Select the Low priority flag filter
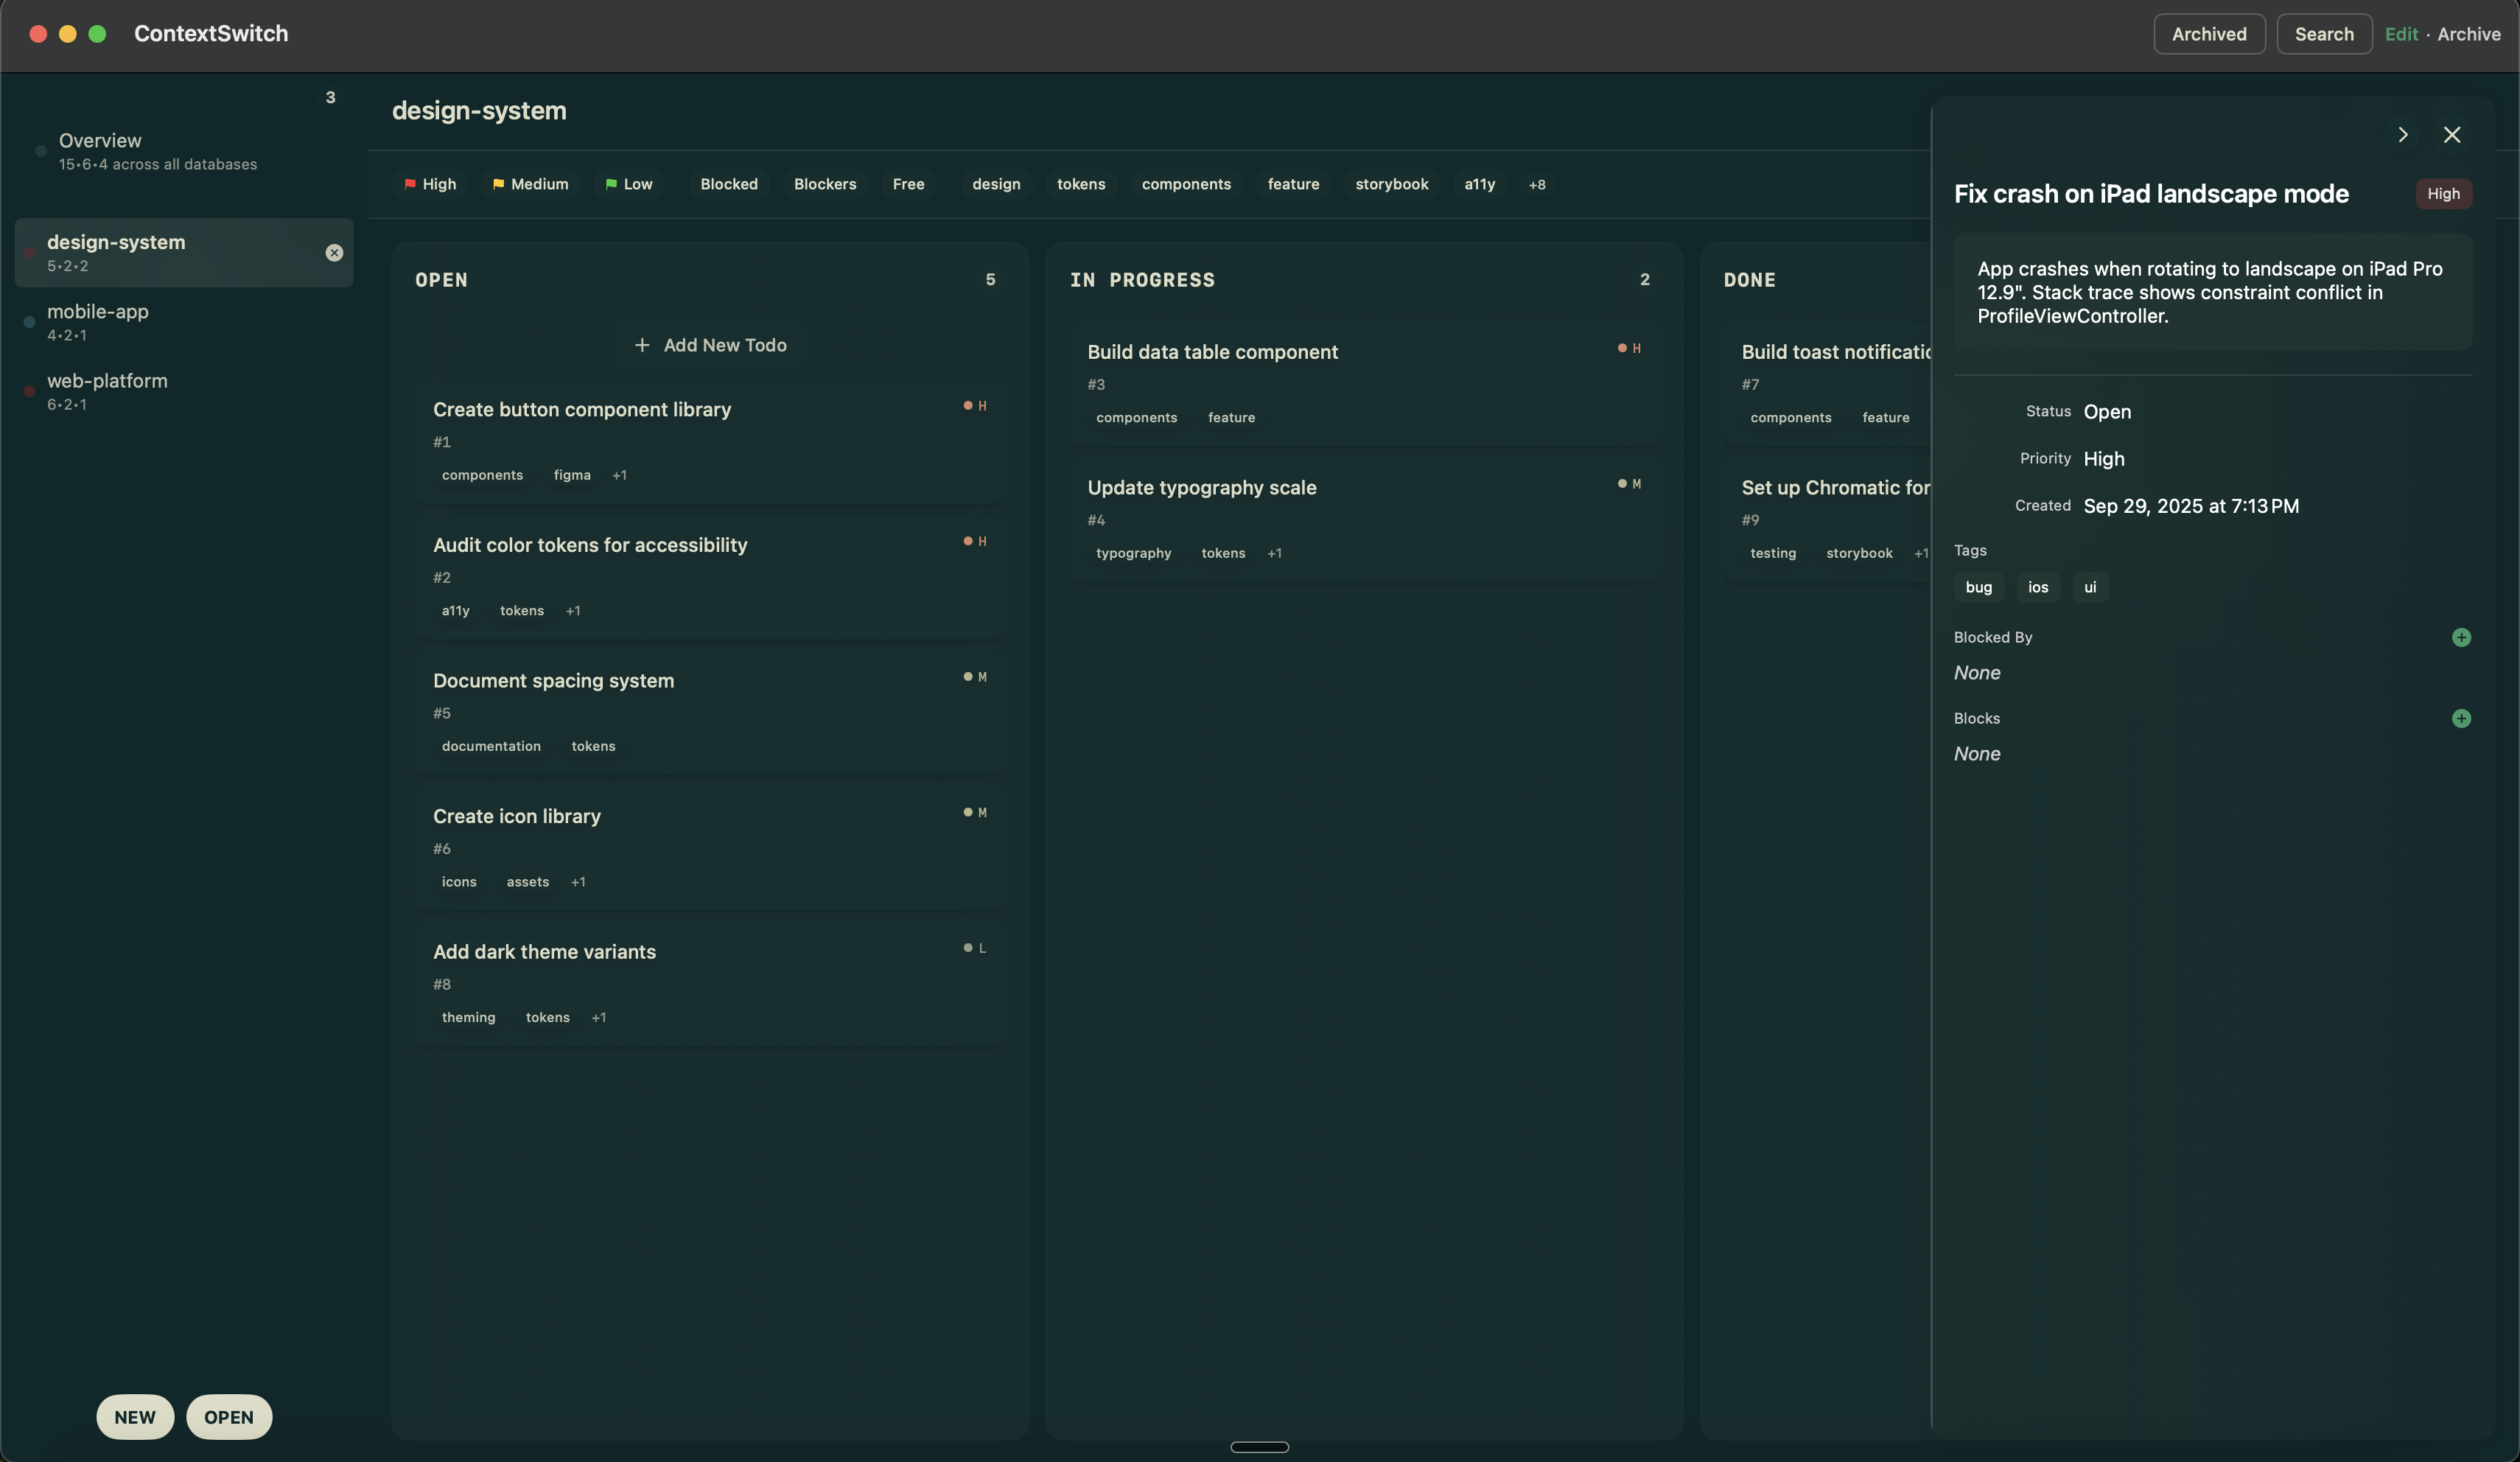 [x=628, y=184]
